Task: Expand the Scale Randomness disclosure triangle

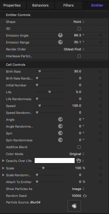Action: click(x=3, y=175)
